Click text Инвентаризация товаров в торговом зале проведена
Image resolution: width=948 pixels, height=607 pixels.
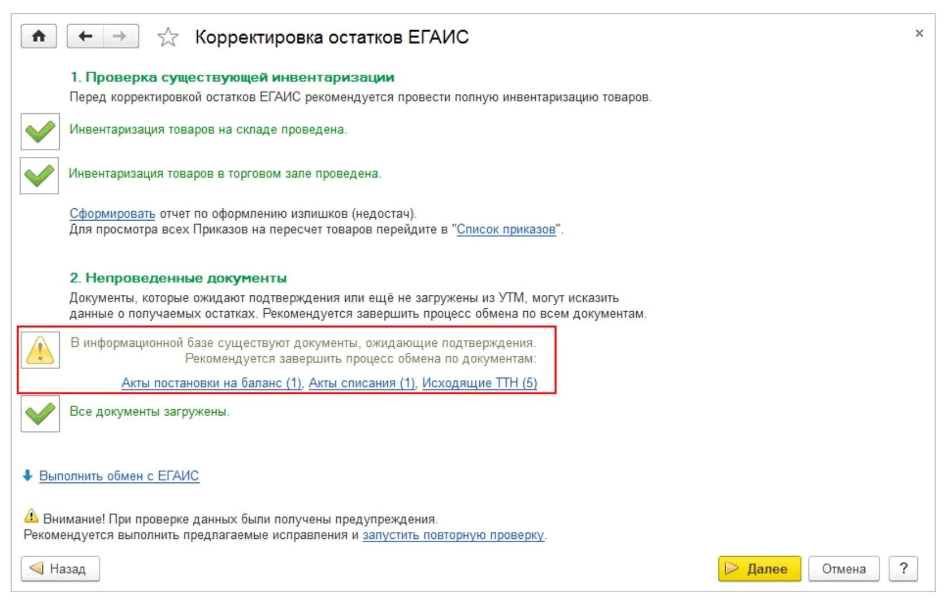225,174
